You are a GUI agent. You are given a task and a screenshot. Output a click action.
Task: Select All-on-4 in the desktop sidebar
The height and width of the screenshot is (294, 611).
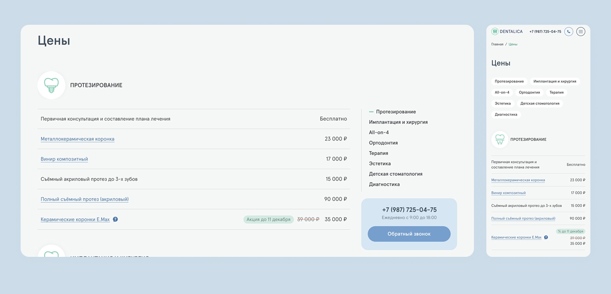379,133
